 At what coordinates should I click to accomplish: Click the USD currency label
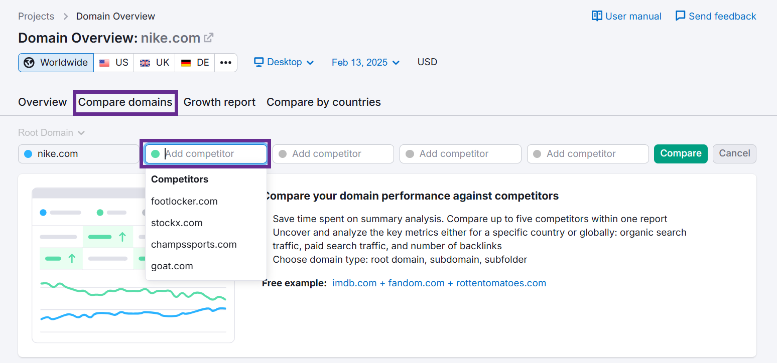pyautogui.click(x=427, y=62)
